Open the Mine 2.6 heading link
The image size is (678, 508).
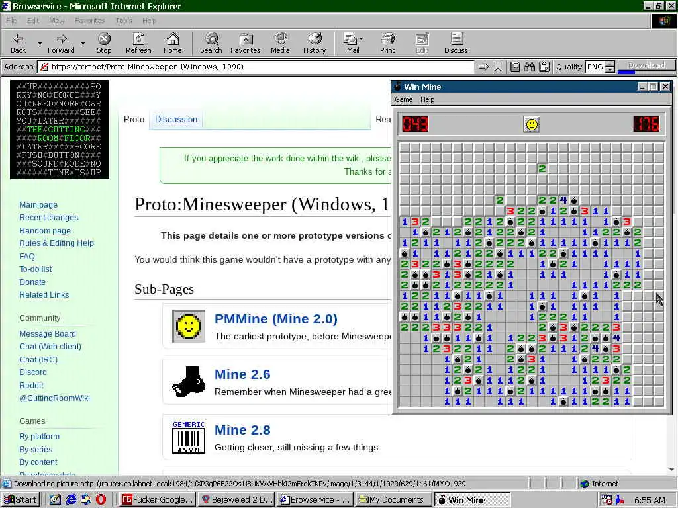pyautogui.click(x=242, y=374)
